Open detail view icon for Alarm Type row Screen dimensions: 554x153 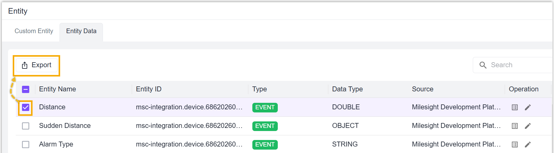point(515,145)
